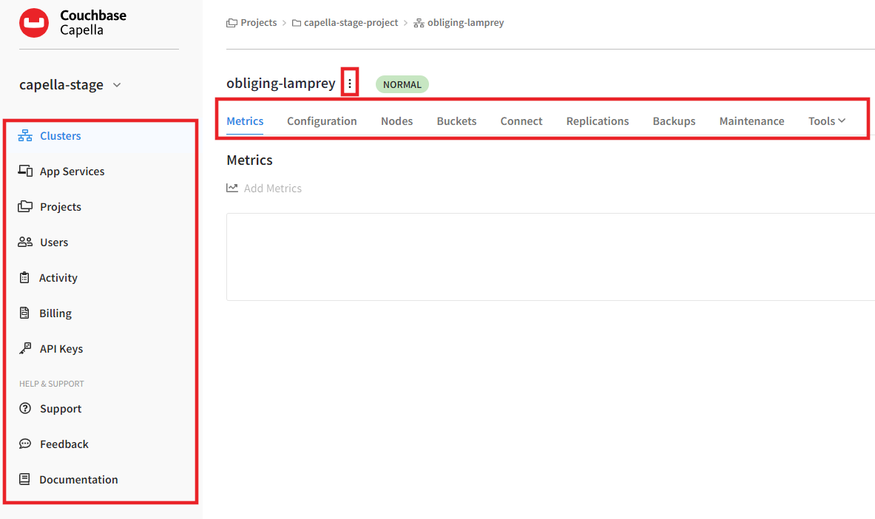Click the Users people icon
Screen dimensions: 875x519
coord(25,242)
